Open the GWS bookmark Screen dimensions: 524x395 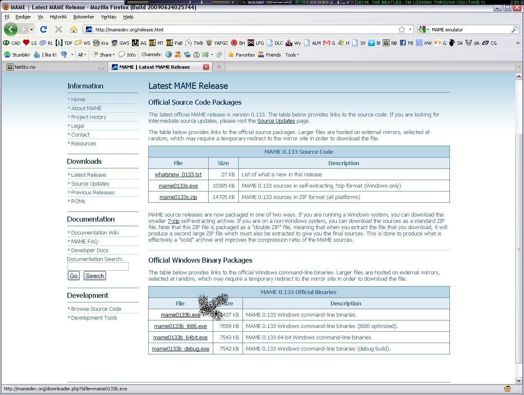click(x=120, y=43)
